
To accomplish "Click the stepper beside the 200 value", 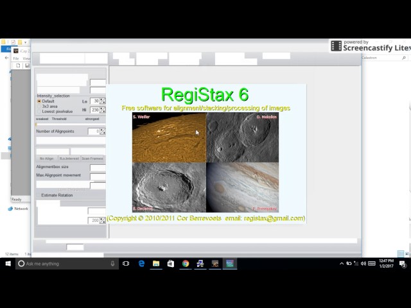I will (x=103, y=221).
